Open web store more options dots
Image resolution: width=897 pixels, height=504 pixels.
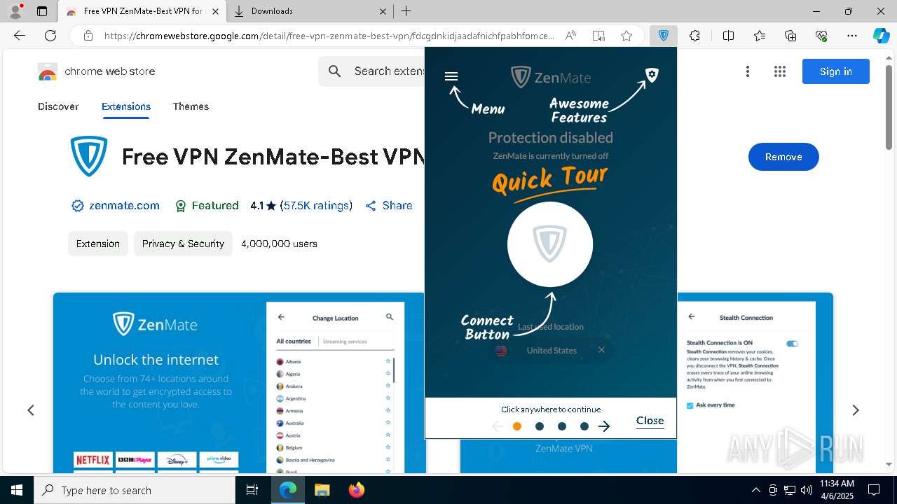(748, 71)
